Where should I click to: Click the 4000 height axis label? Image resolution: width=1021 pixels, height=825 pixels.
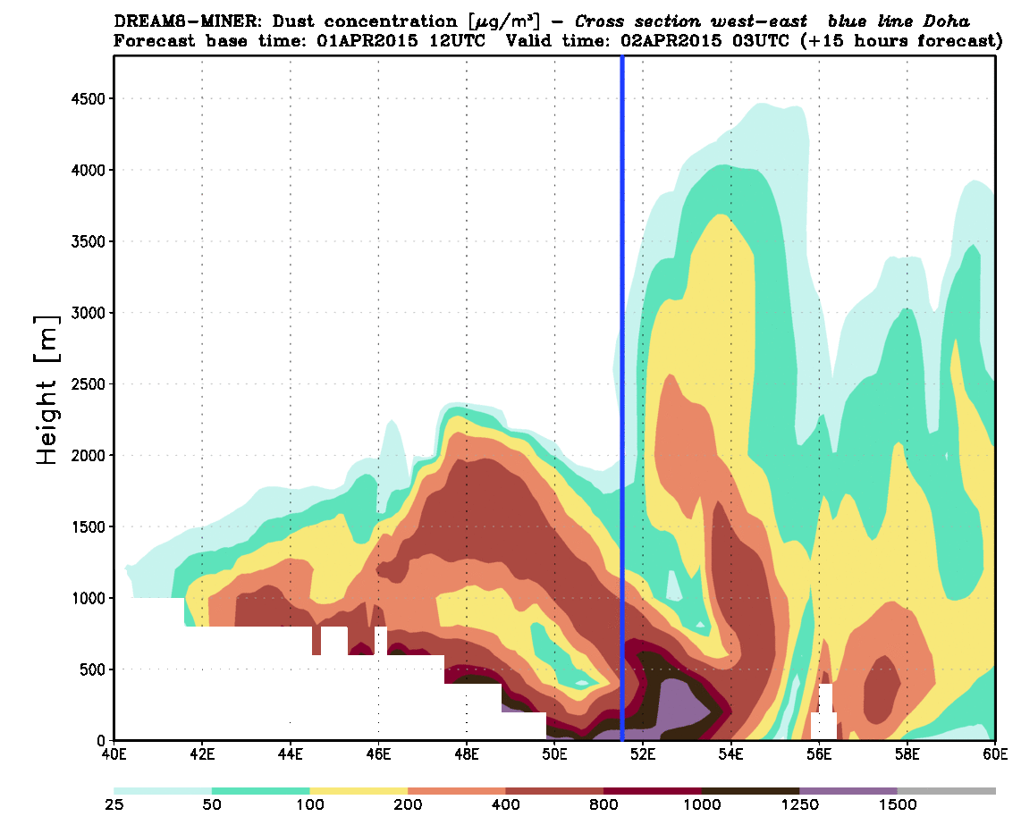pyautogui.click(x=88, y=170)
